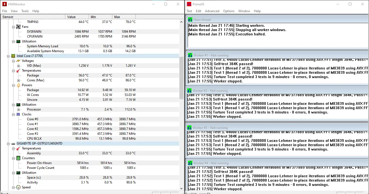Open Prime95 Help menu

click(257, 11)
